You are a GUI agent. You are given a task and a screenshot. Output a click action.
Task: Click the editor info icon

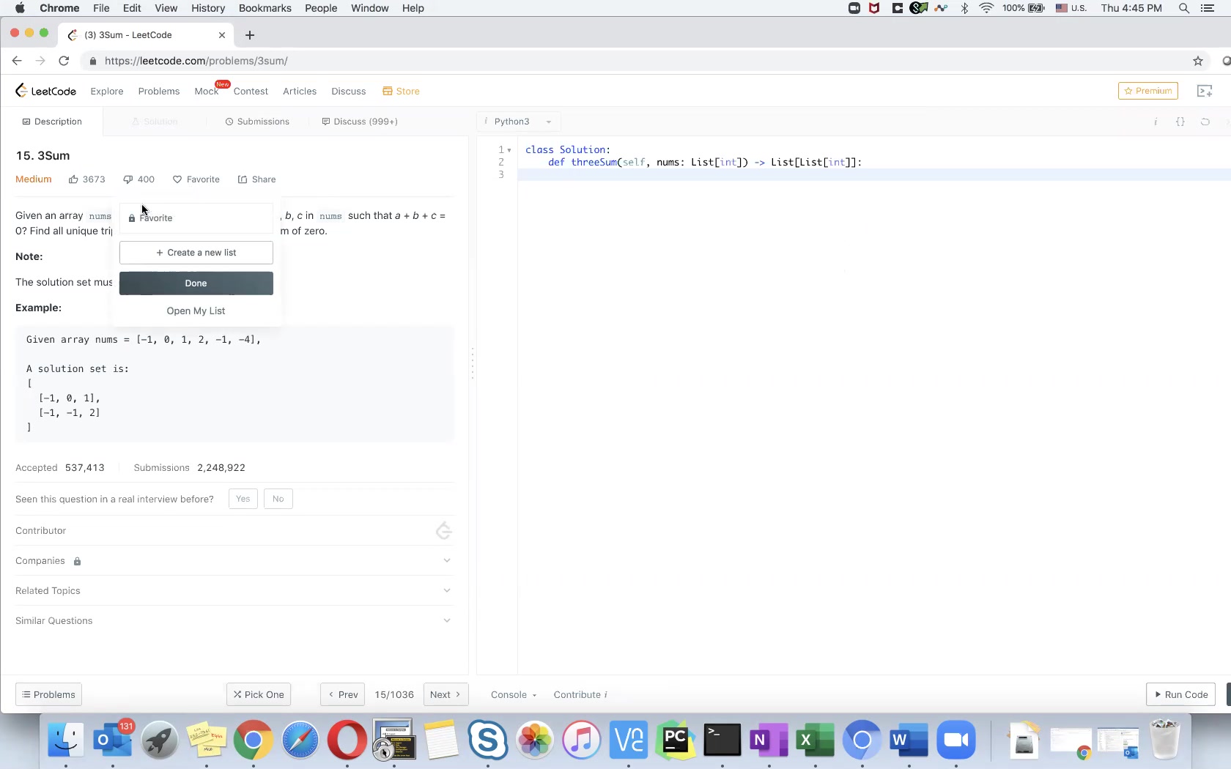1156,122
